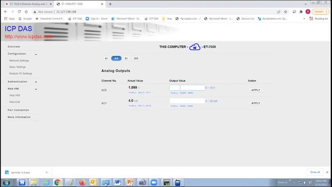Viewport: 332px width, 187px height.
Task: Click the cloud pairing icon beside ET-7000
Action: click(195, 47)
